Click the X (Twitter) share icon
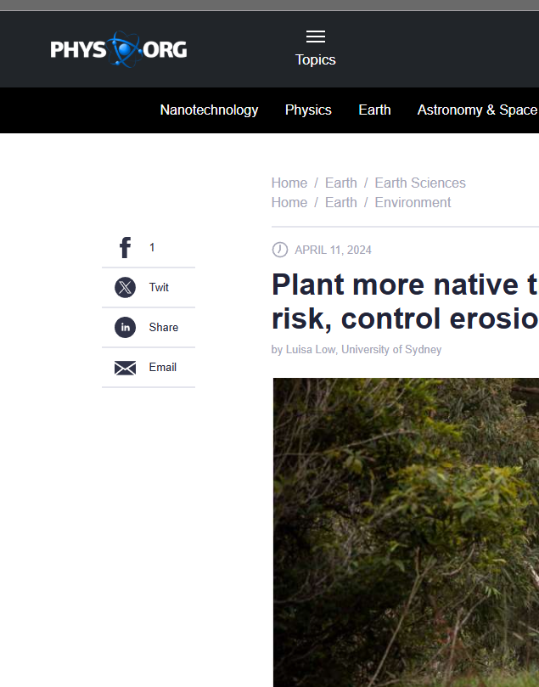539x687 pixels. [125, 288]
